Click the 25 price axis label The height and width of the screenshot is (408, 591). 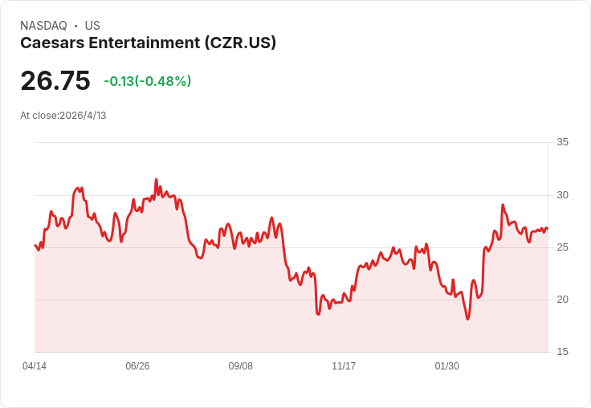[562, 247]
